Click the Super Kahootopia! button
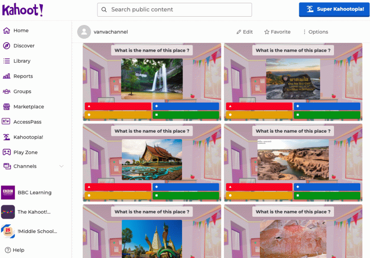Viewport: 370px width, 258px height. (x=334, y=9)
